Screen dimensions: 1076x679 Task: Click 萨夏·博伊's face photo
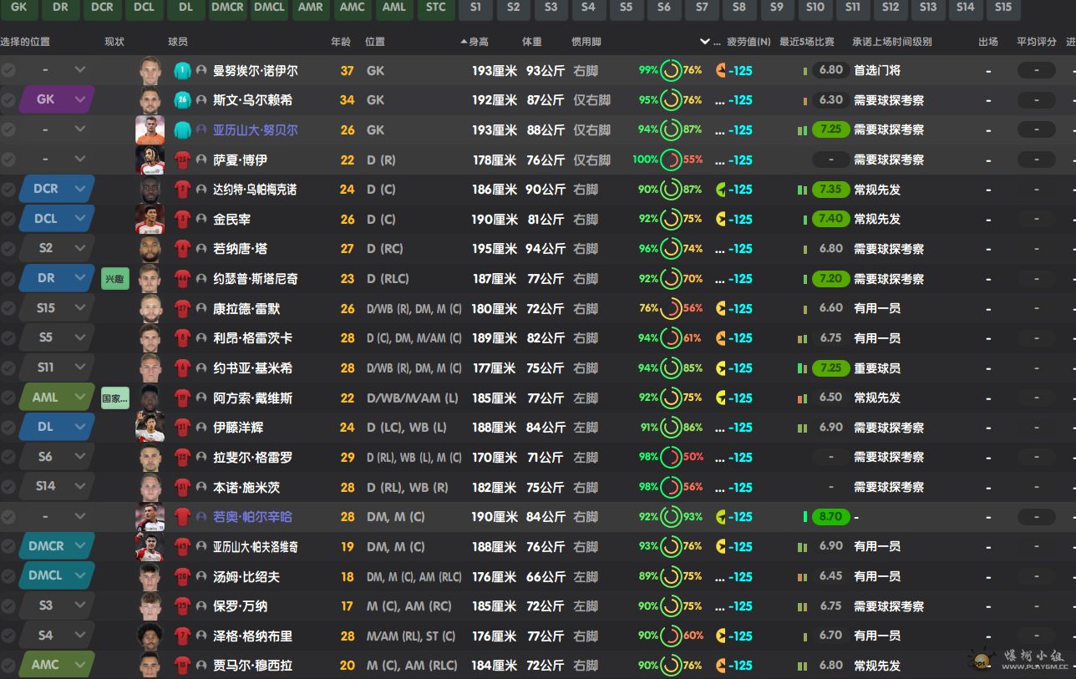150,160
